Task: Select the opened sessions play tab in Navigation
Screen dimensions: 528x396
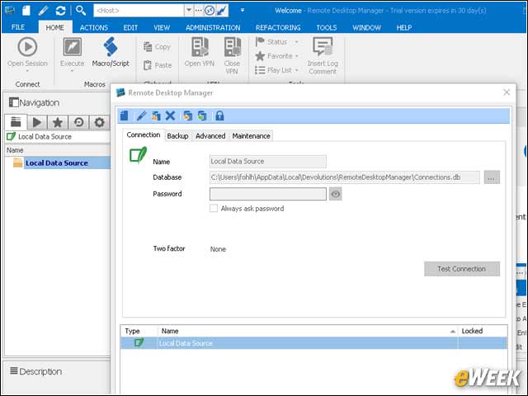Action: [x=37, y=122]
